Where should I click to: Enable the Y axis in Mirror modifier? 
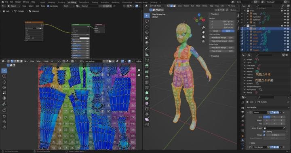(x=274, y=117)
